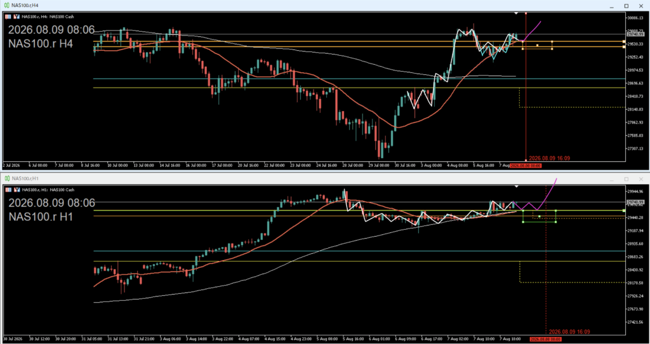Image resolution: width=650 pixels, height=344 pixels.
Task: Click the 14 Jul 16:00 label on H4 time axis
Action: pos(169,166)
